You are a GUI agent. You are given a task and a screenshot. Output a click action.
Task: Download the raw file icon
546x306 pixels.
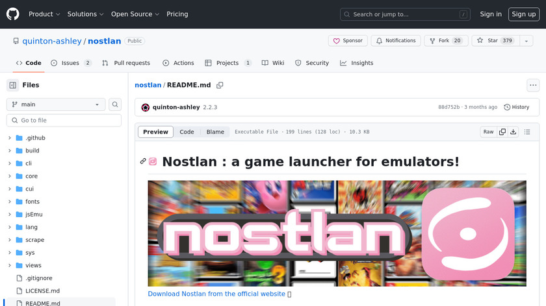click(513, 132)
